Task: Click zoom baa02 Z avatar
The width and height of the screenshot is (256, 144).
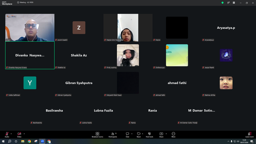Action: point(79,28)
